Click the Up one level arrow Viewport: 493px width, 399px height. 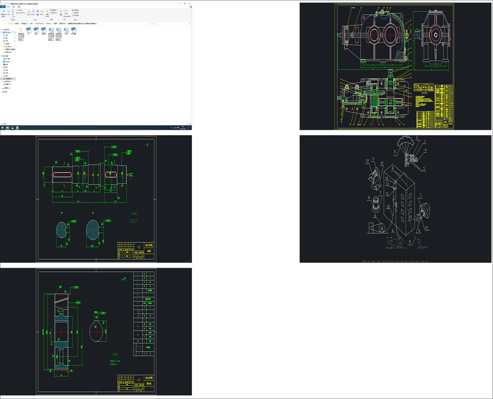[9, 24]
